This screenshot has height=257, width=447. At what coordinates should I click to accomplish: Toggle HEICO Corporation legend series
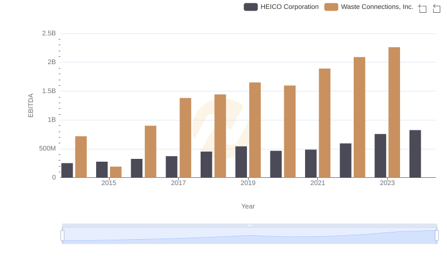click(x=281, y=7)
